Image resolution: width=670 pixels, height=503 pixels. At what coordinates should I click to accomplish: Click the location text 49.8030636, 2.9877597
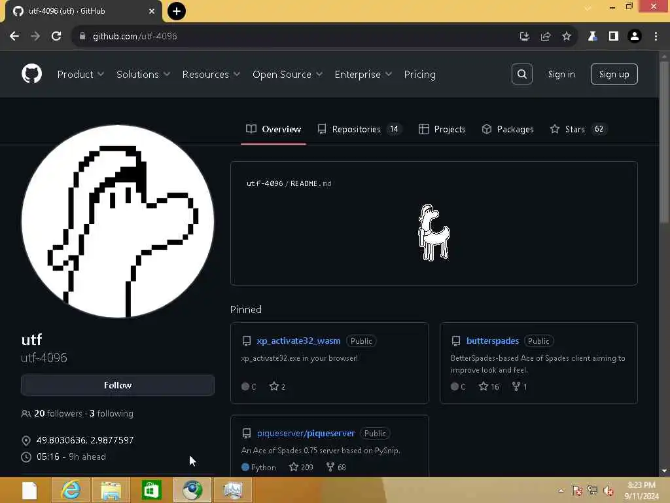[x=85, y=440]
